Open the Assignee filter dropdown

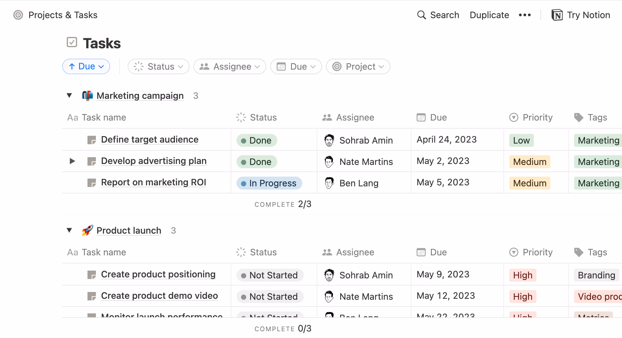[230, 66]
